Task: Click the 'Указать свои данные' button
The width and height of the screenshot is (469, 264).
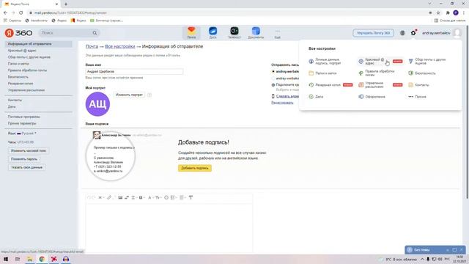Action: coord(26,168)
